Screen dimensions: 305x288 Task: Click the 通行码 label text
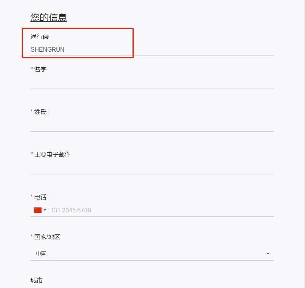coord(40,36)
